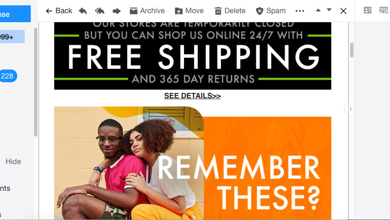Screen dimensions: 390x220
Task: Click the FREE SHIPPING banner image
Action: [193, 56]
